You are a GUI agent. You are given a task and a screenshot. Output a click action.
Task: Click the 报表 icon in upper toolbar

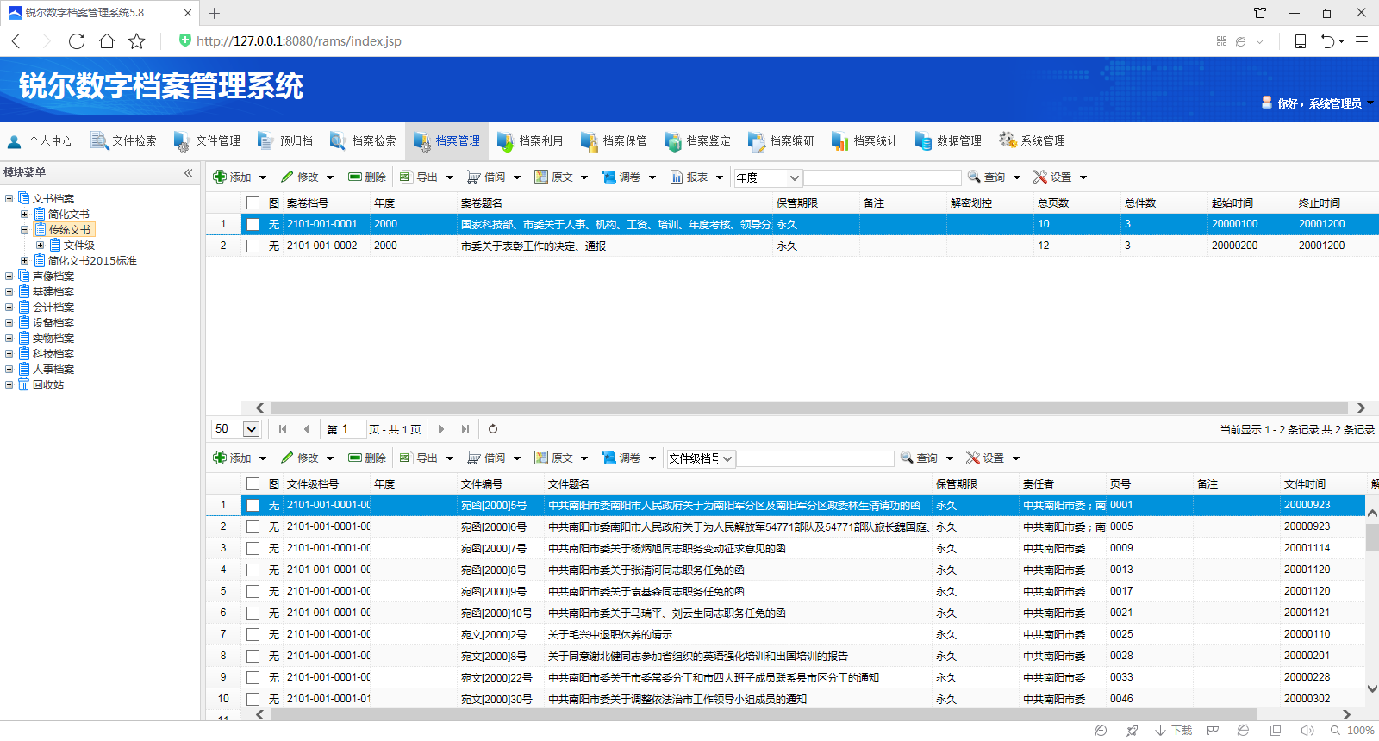tap(677, 177)
